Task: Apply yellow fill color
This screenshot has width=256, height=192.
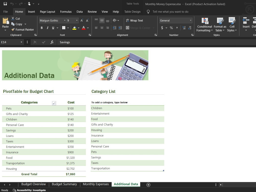Action: 74,28
